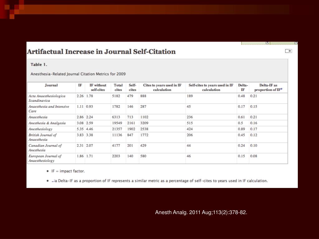The image size is (319, 239).
Task: Click caption 'Anesthesia-Related Journal Citation Metrics for 2009'
Action: [x=78, y=74]
